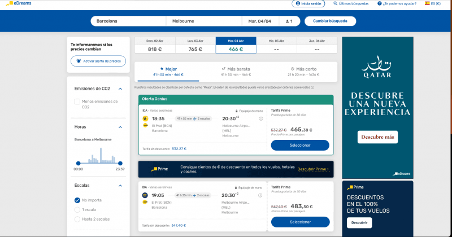Click the question mark help icon
Image resolution: width=452 pixels, height=237 pixels.
(380, 3)
